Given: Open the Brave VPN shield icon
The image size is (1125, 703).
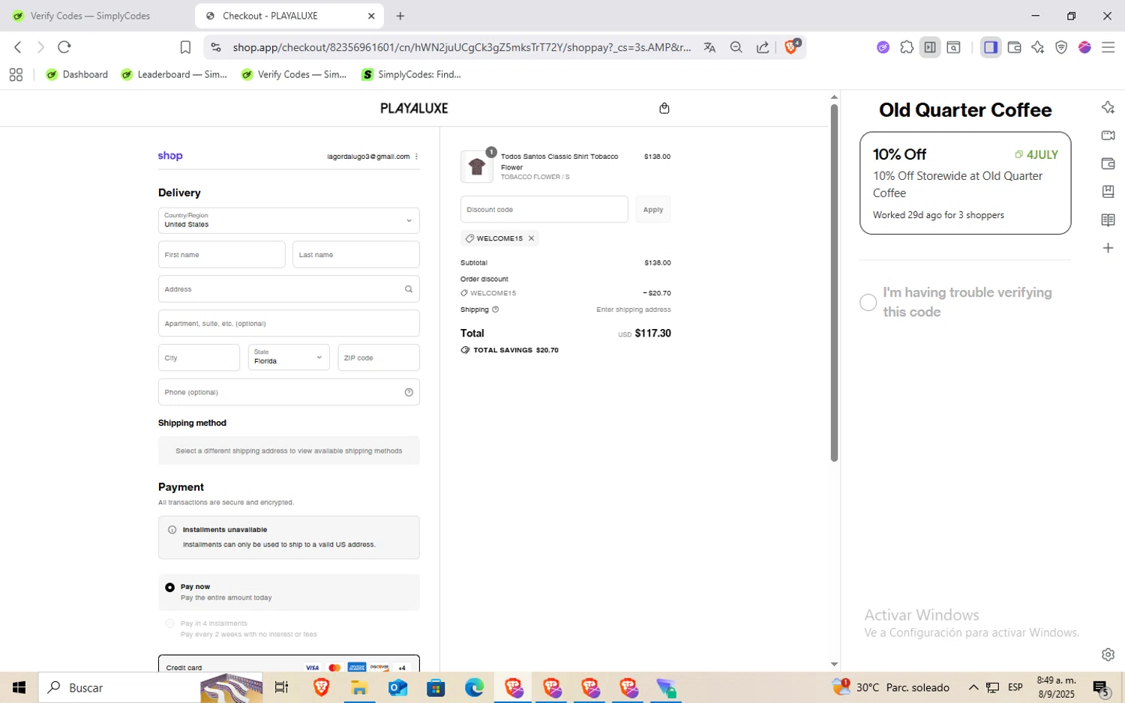Looking at the screenshot, I should coord(1061,47).
